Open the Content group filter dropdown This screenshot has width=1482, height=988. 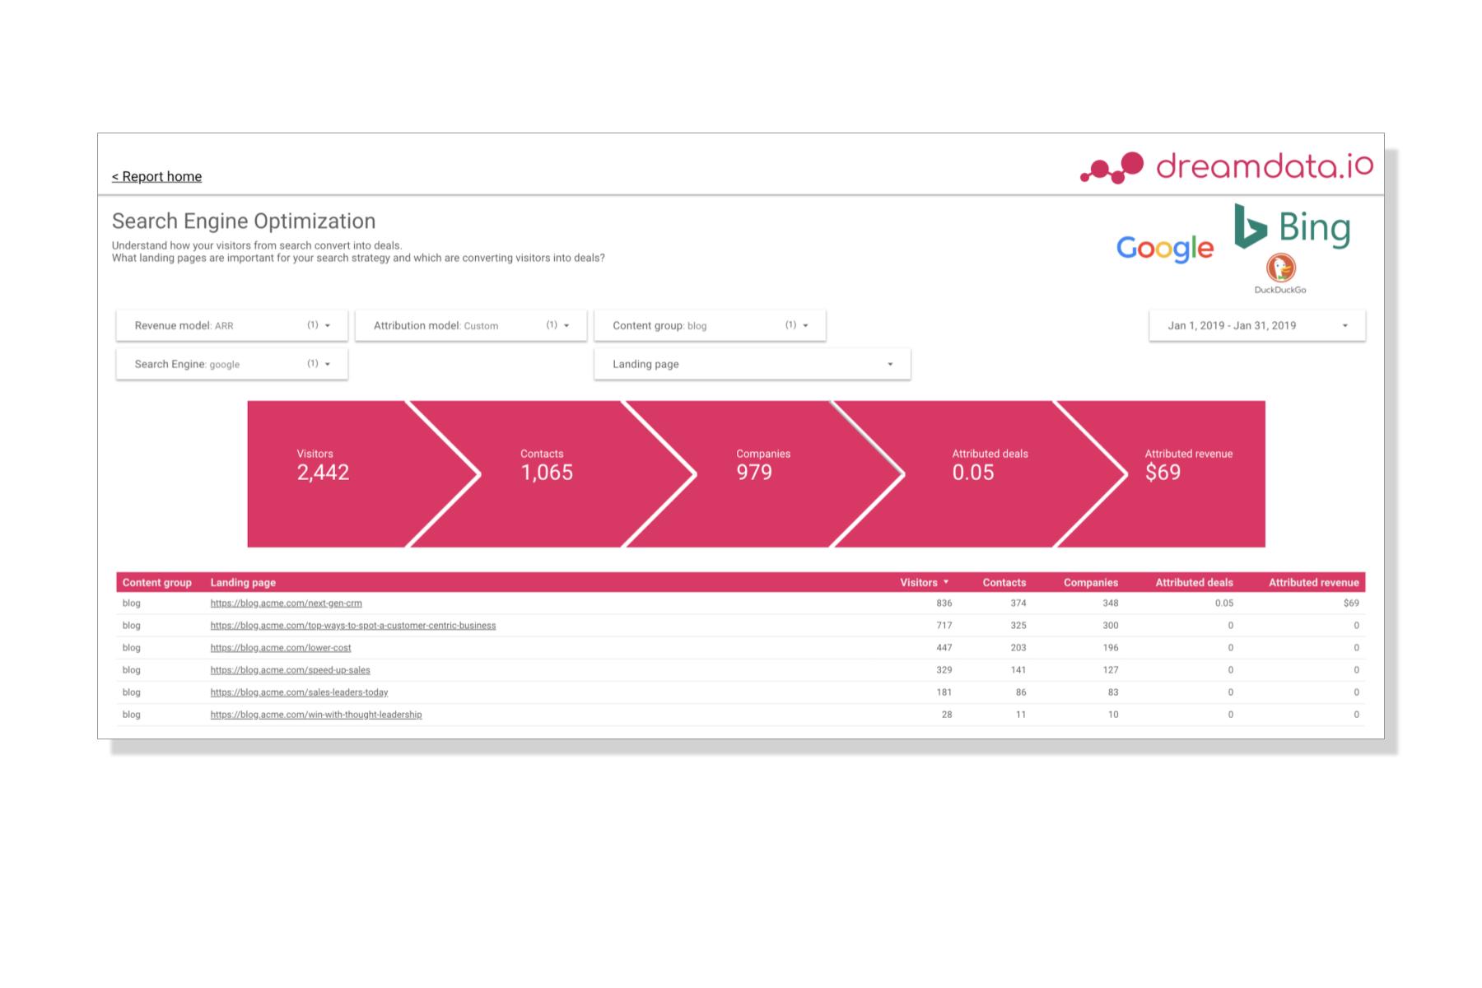pos(710,325)
